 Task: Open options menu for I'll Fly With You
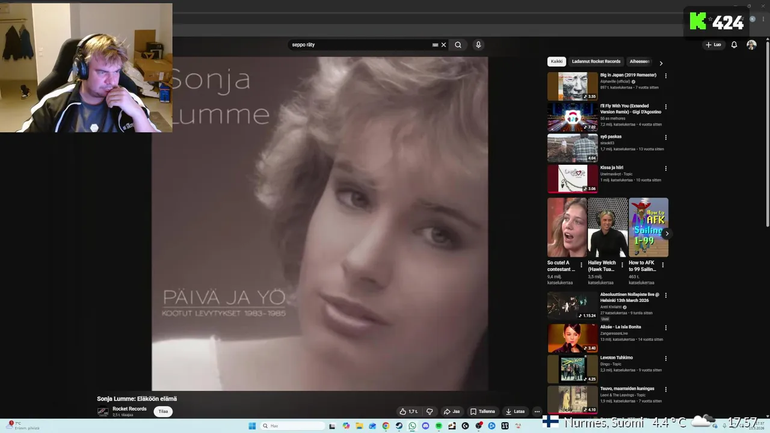point(665,107)
